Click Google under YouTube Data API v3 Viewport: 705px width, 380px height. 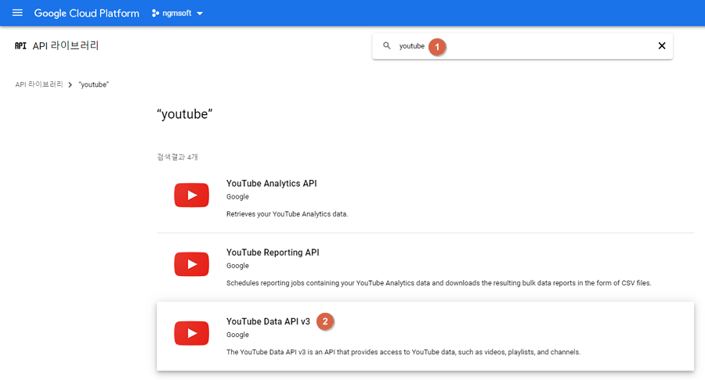tap(237, 335)
